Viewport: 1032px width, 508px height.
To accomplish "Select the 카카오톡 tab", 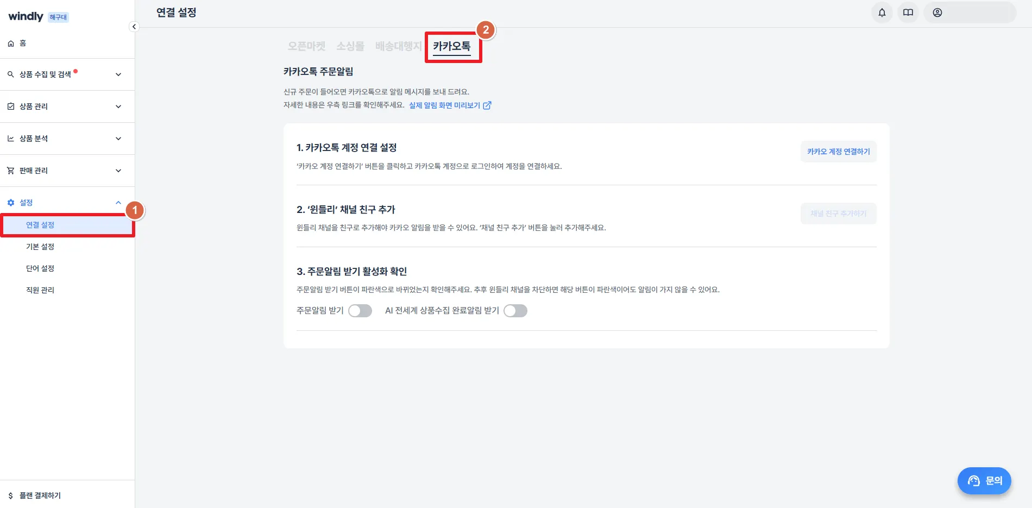I will (x=452, y=46).
